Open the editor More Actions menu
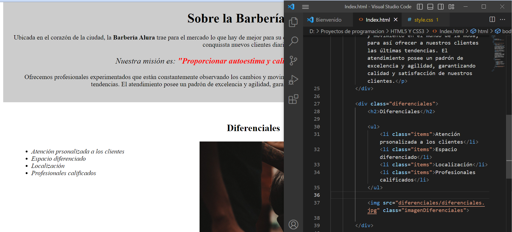Screen dimensions: 512x232 click(x=502, y=19)
